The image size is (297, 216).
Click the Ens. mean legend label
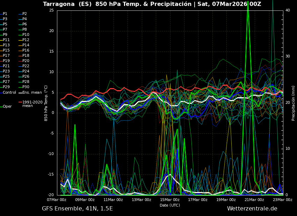pyautogui.click(x=32, y=93)
